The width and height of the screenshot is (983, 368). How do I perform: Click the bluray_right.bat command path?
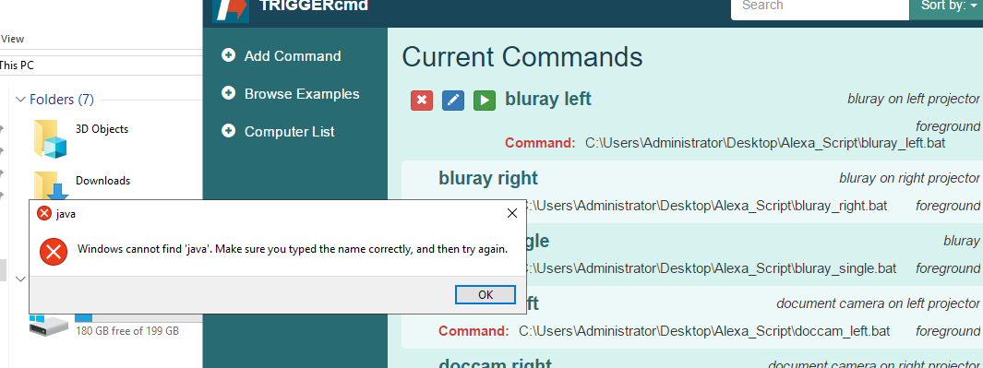[x=706, y=206]
